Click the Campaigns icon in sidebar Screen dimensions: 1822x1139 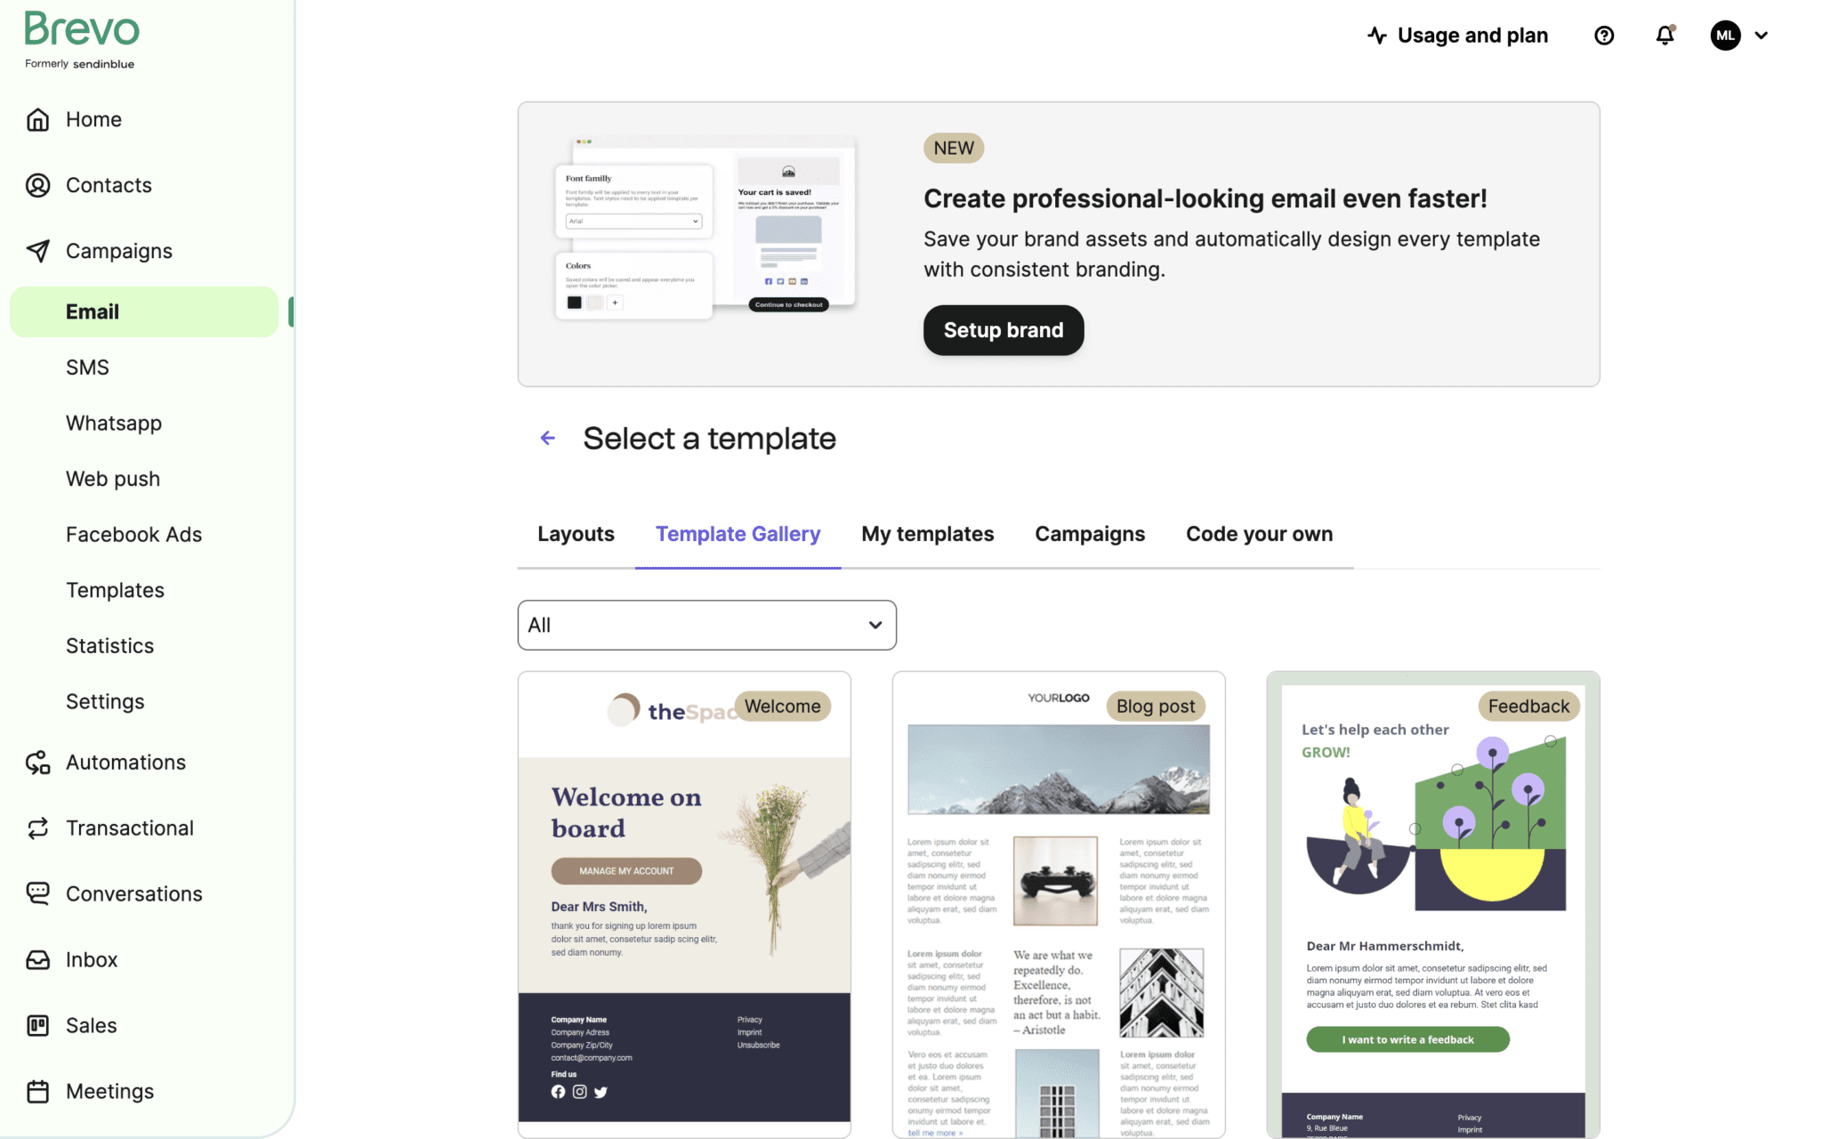coord(38,251)
